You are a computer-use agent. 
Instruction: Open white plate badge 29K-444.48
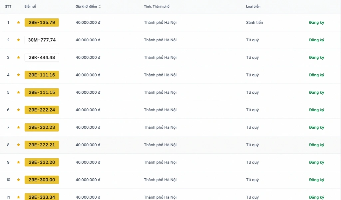point(42,57)
